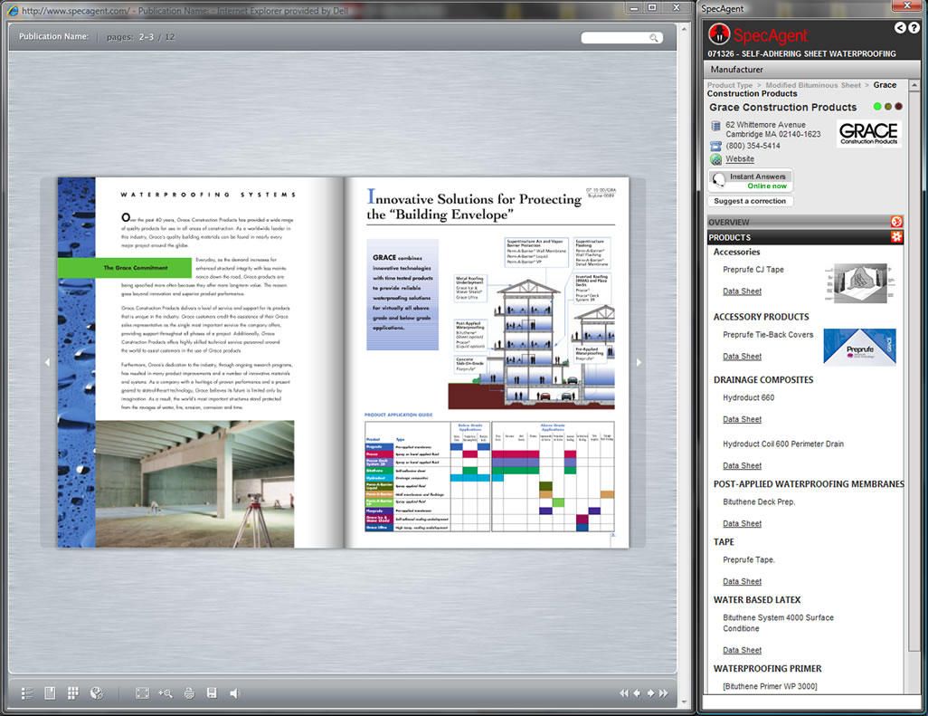Flip to next spread using right edge arrow

click(x=639, y=362)
